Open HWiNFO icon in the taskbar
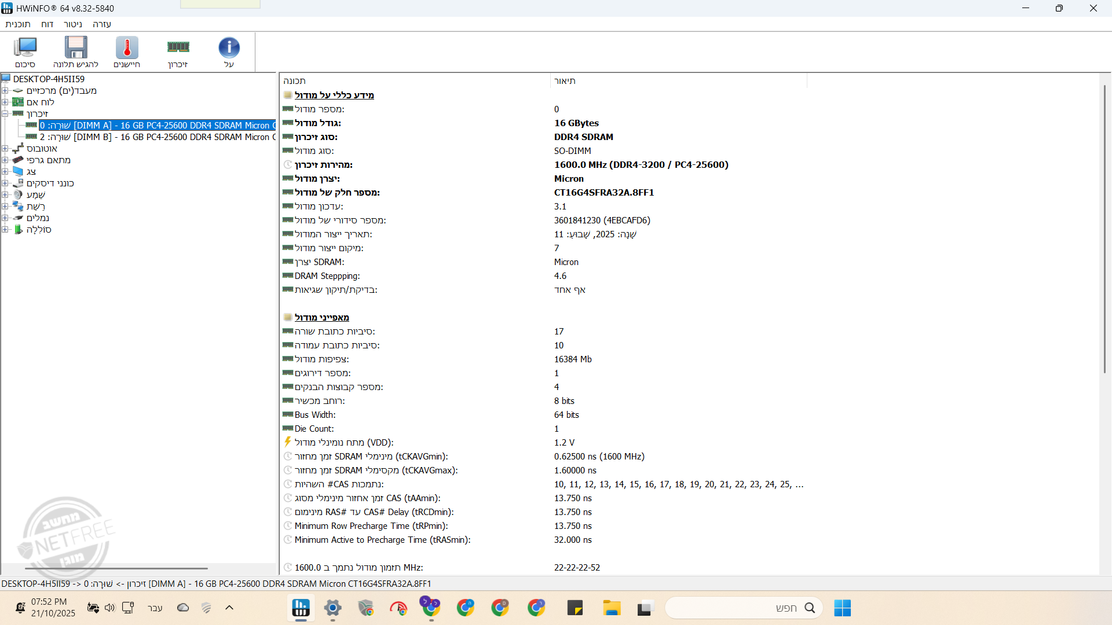 [x=301, y=608]
